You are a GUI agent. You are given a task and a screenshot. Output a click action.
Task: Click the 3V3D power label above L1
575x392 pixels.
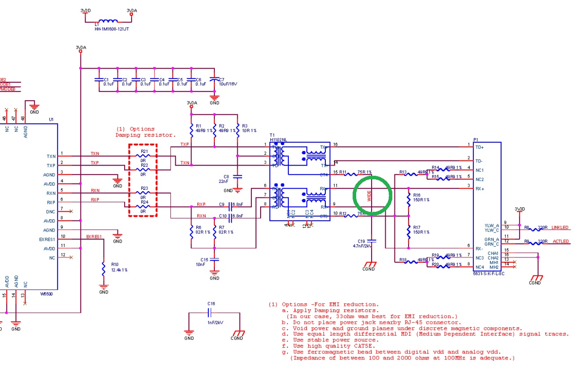(x=86, y=10)
